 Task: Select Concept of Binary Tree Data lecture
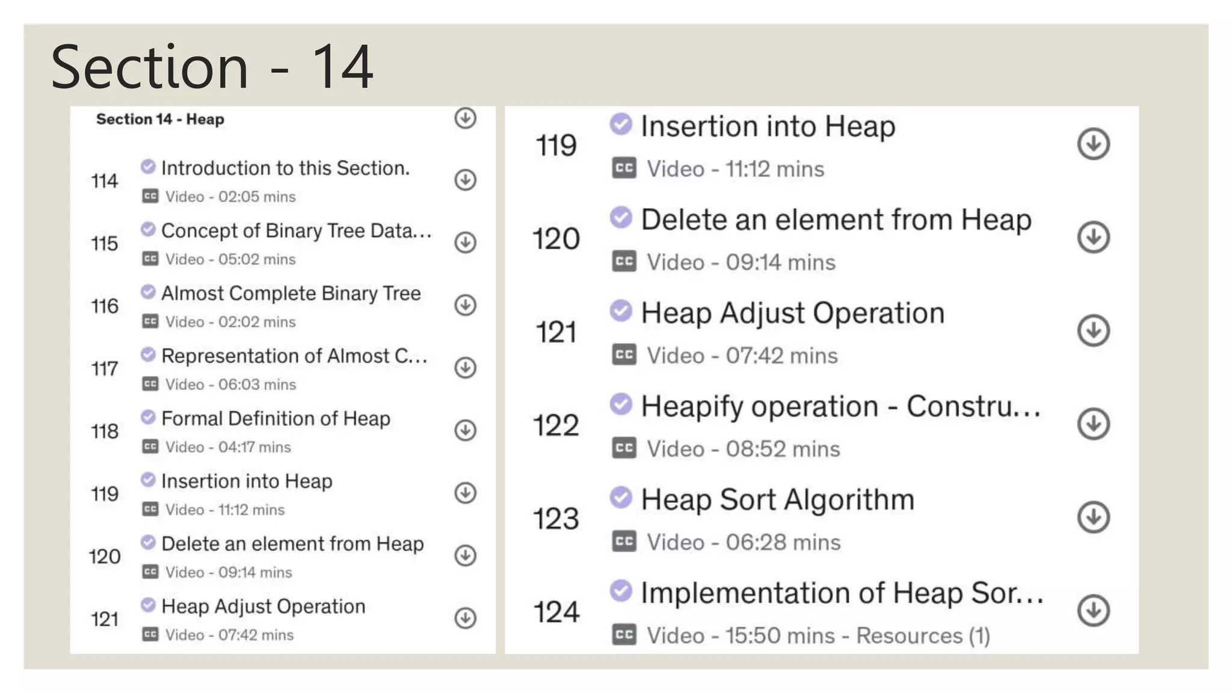tap(296, 231)
